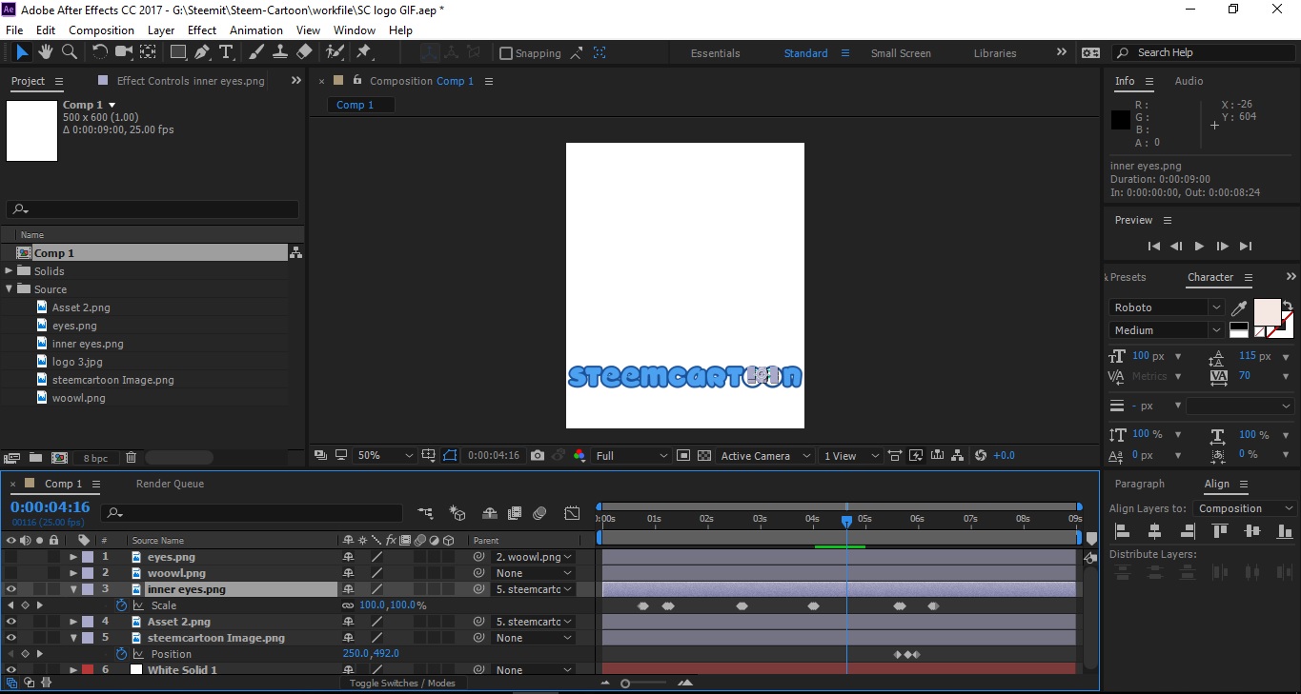This screenshot has height=694, width=1301.
Task: Select the Hand tool
Action: (x=46, y=52)
